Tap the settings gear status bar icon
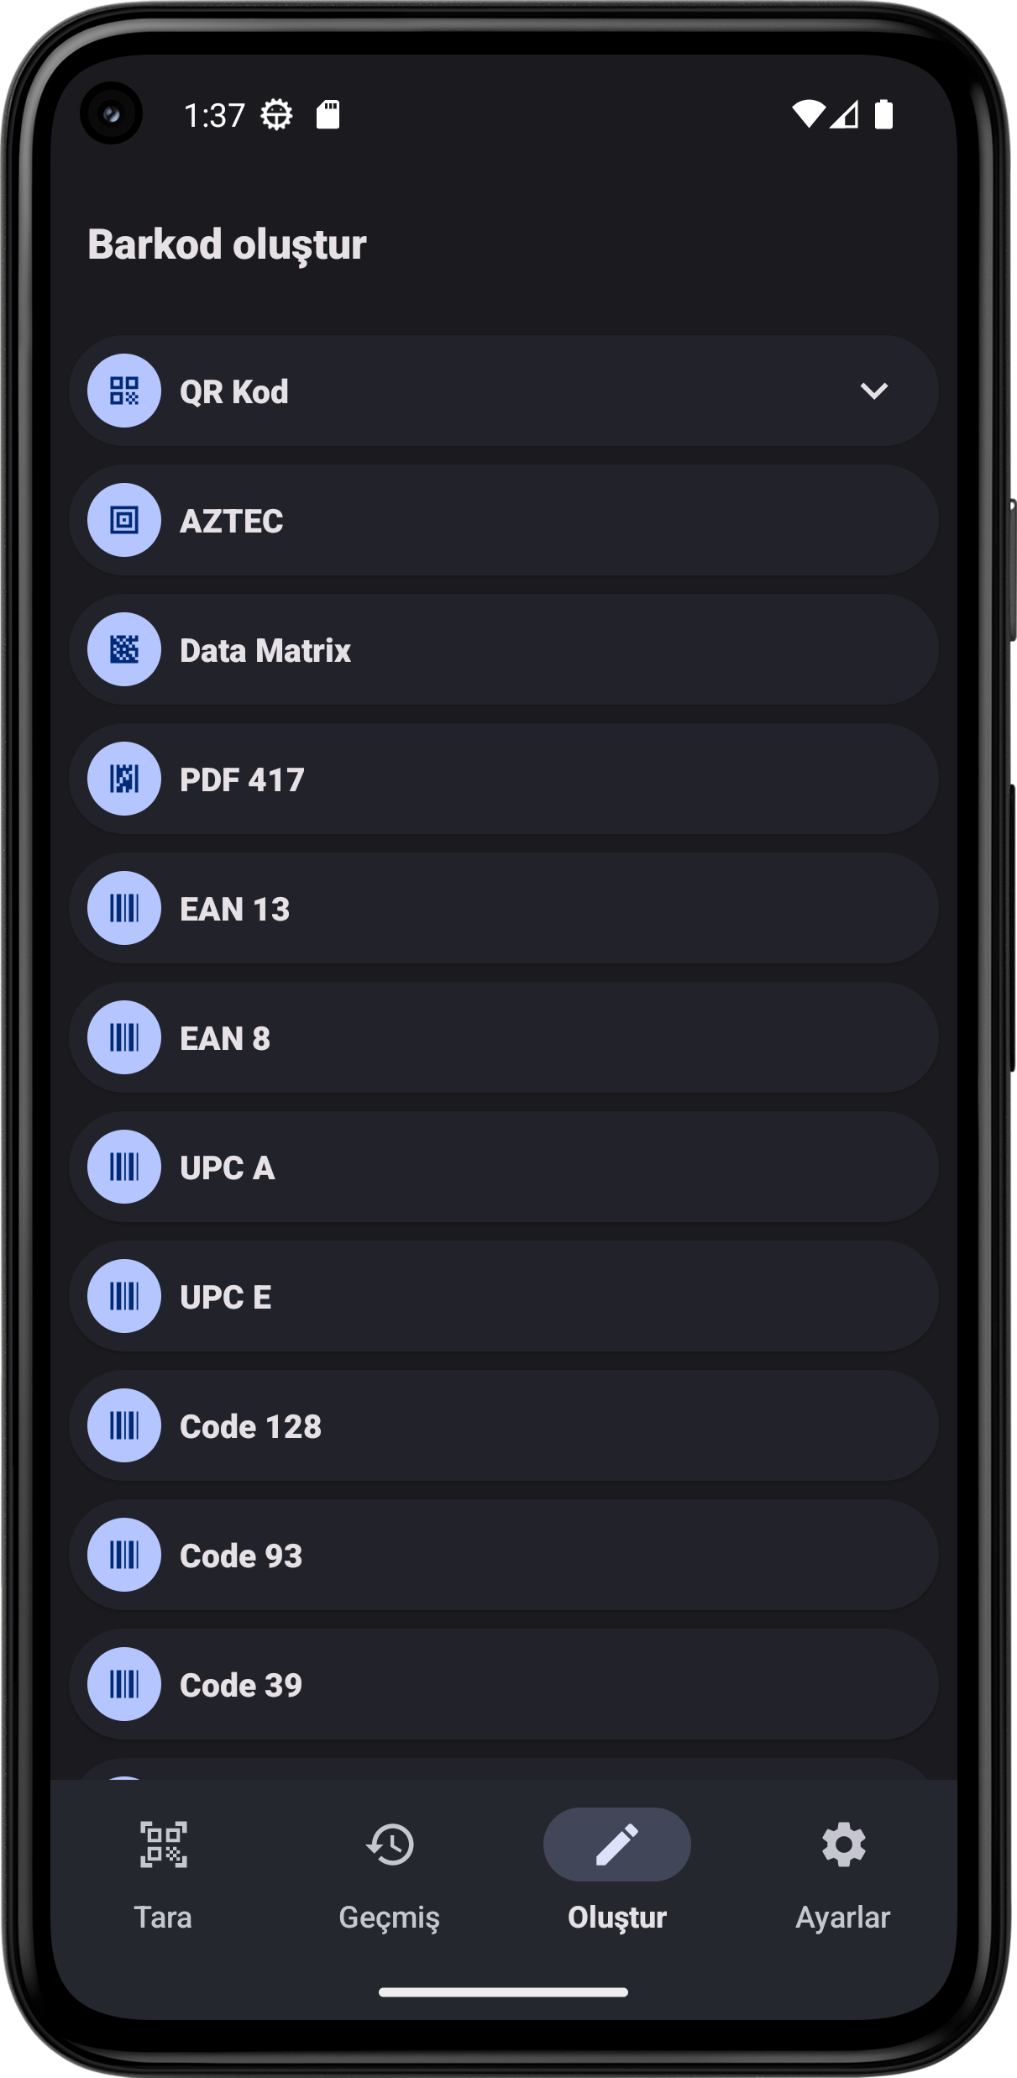 (x=276, y=114)
